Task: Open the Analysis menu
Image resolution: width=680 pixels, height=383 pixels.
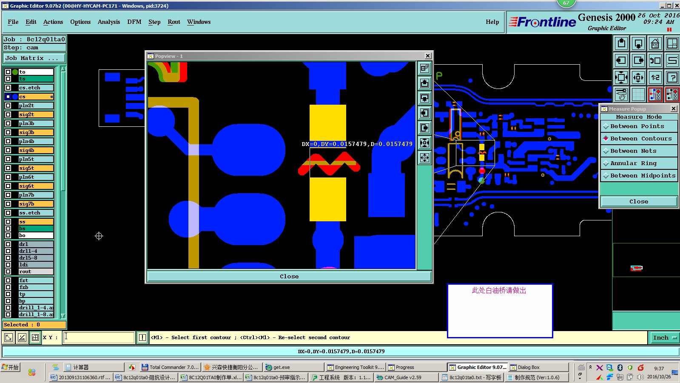Action: click(109, 22)
